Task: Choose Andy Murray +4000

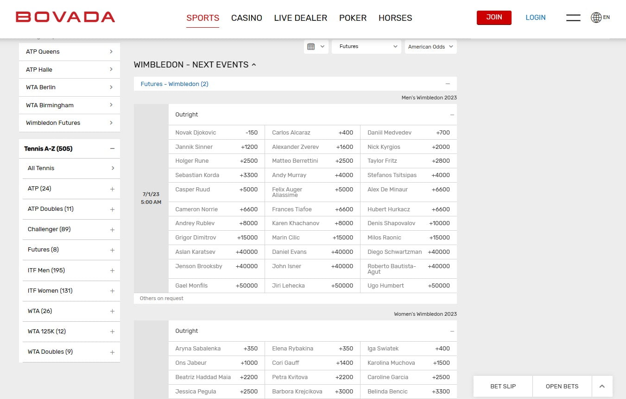Action: [312, 175]
